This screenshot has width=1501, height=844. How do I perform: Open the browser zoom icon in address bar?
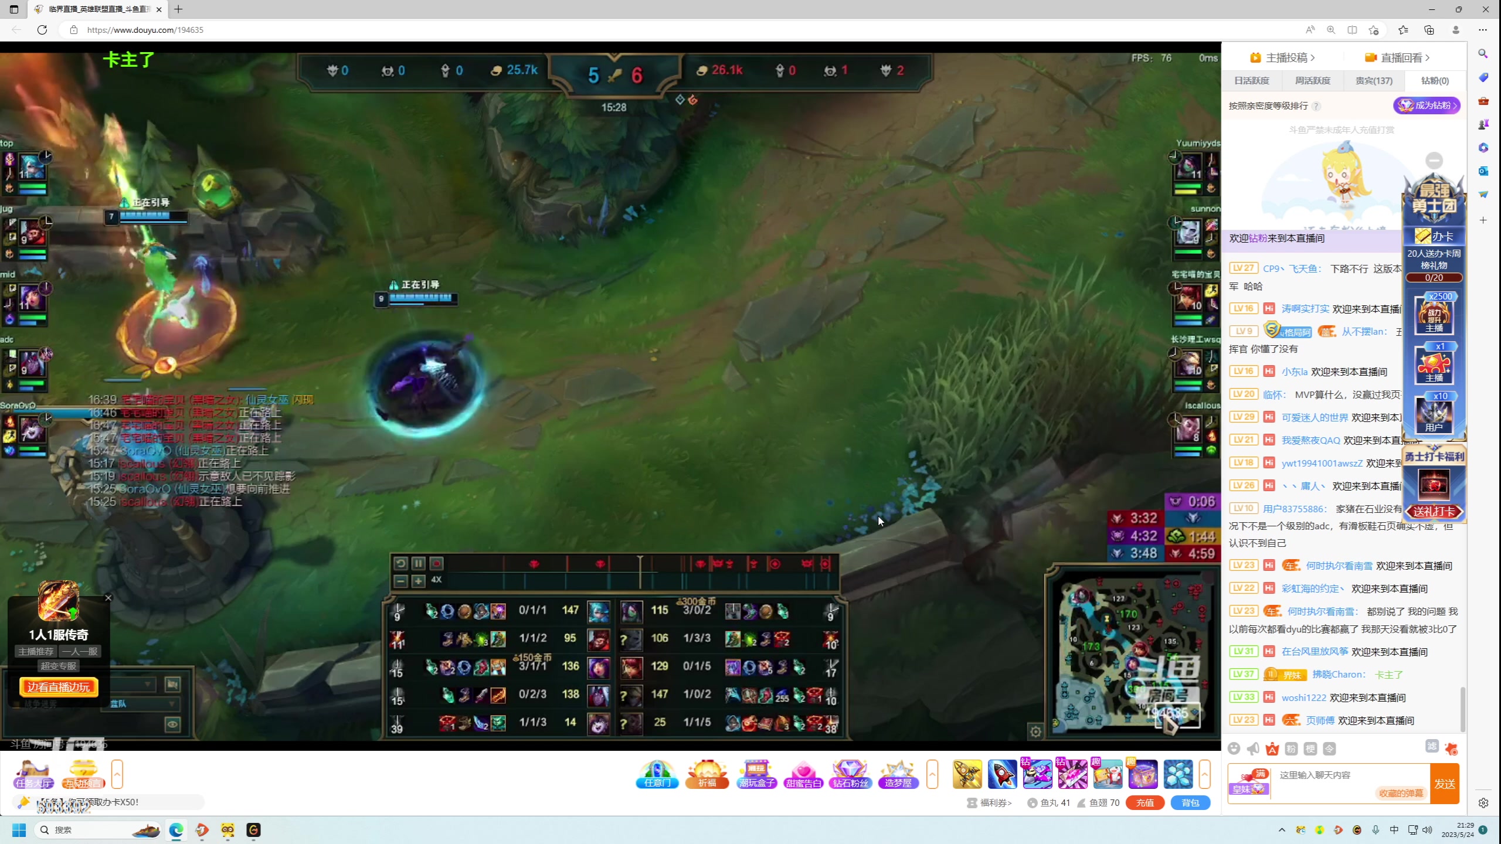(1331, 30)
